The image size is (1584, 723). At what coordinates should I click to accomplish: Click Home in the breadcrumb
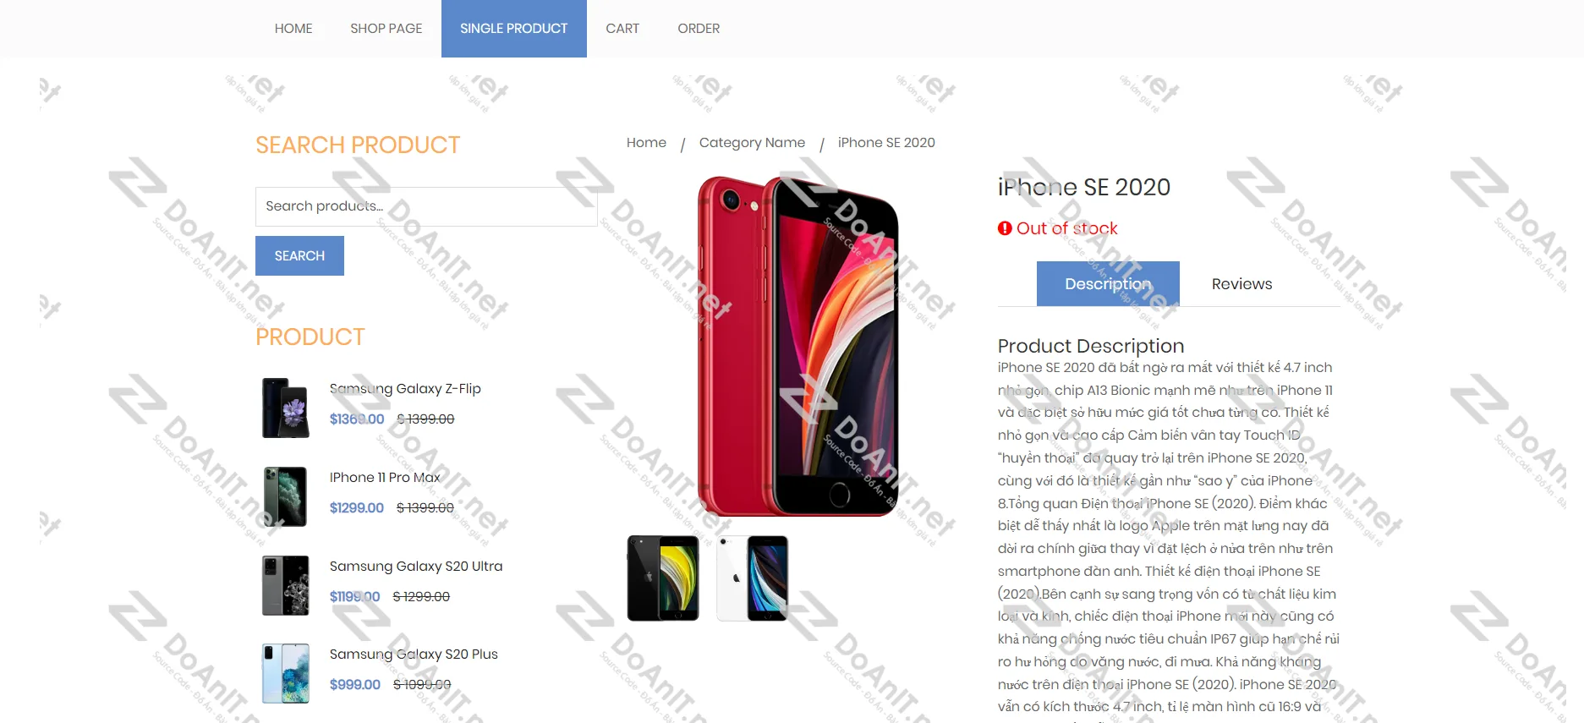[x=646, y=143]
